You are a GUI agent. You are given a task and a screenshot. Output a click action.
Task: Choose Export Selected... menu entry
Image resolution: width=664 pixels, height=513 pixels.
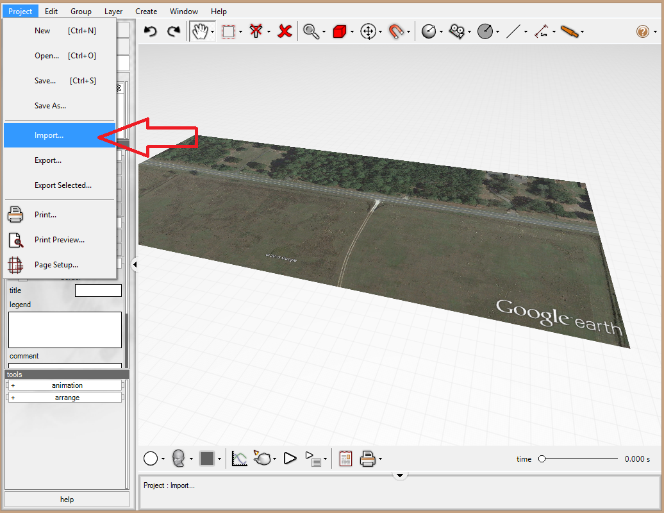pos(59,185)
